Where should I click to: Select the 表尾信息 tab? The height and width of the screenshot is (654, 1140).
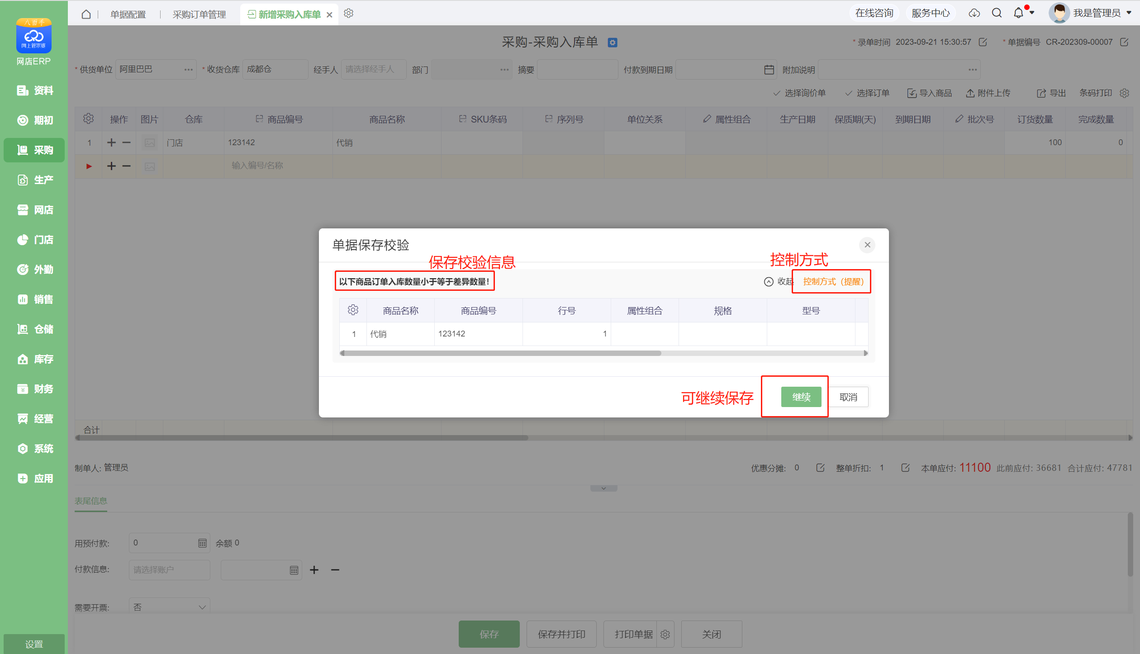(91, 501)
